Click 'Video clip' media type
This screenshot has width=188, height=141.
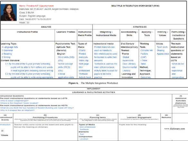point(84,61)
